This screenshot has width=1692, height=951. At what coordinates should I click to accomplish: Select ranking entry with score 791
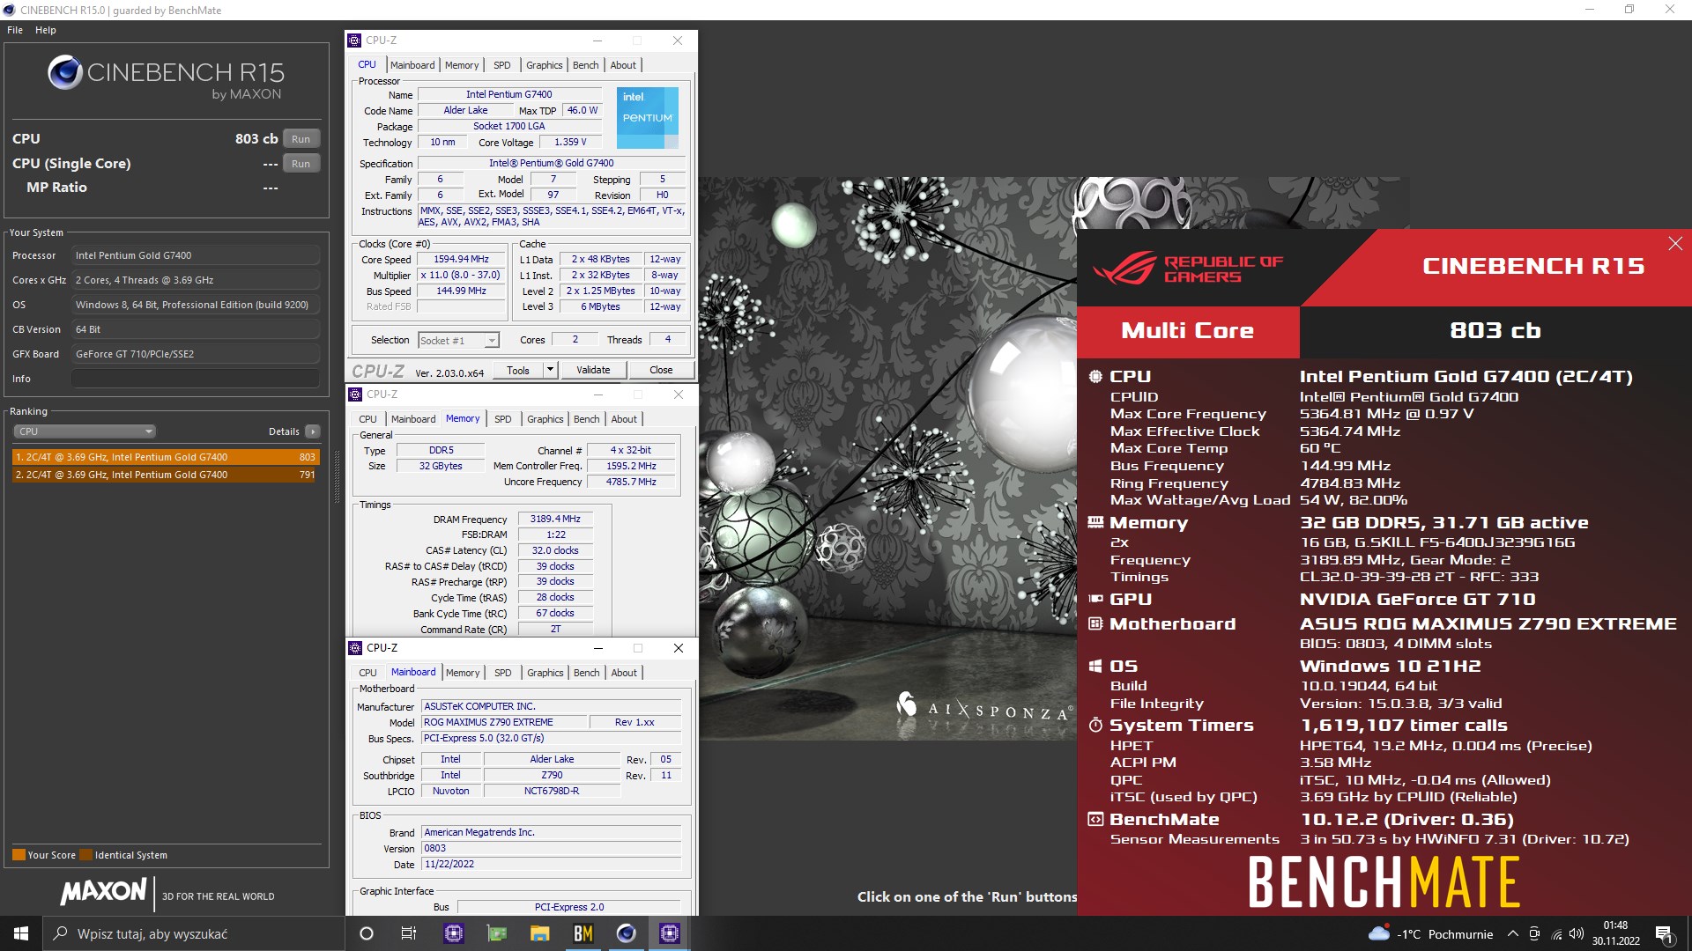click(x=166, y=475)
